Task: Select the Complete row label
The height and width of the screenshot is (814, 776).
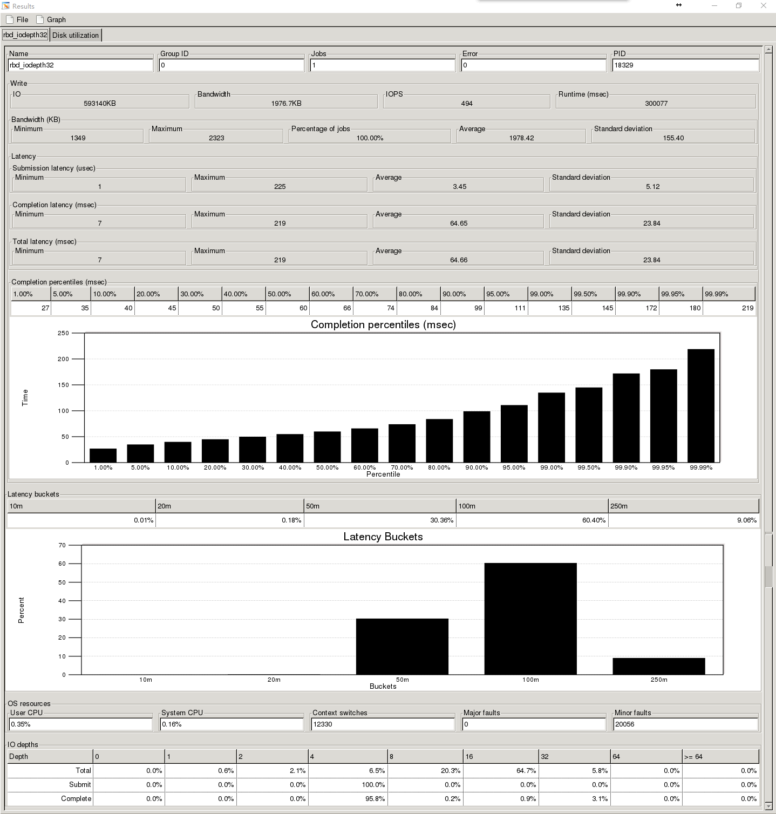Action: tap(76, 798)
